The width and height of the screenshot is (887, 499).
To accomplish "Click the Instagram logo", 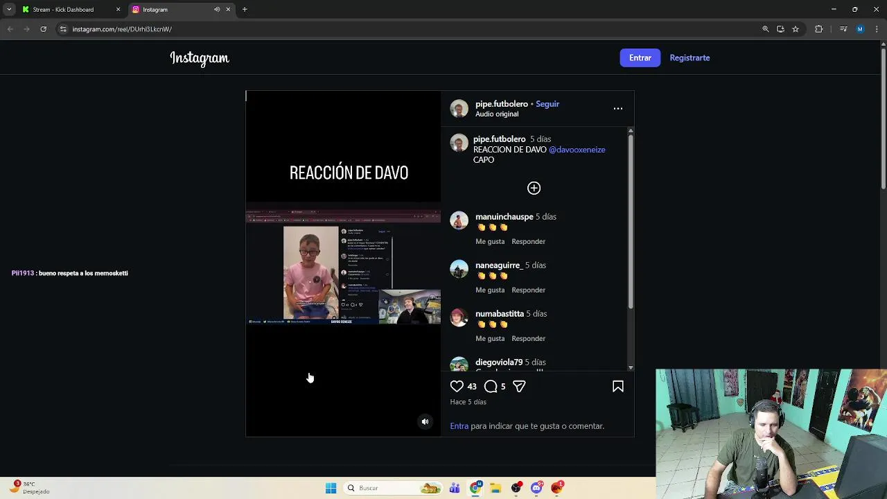I will click(200, 58).
